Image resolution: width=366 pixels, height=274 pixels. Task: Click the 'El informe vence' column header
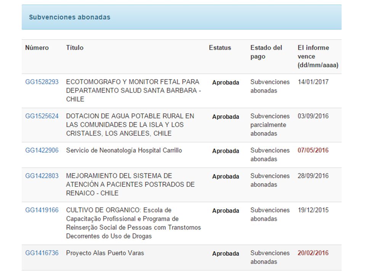(318, 56)
